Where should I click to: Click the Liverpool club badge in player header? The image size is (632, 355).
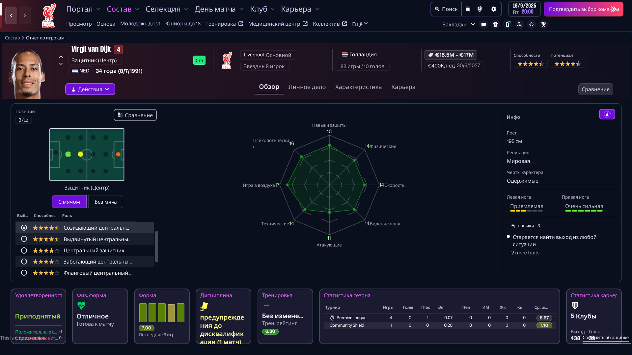point(227,60)
